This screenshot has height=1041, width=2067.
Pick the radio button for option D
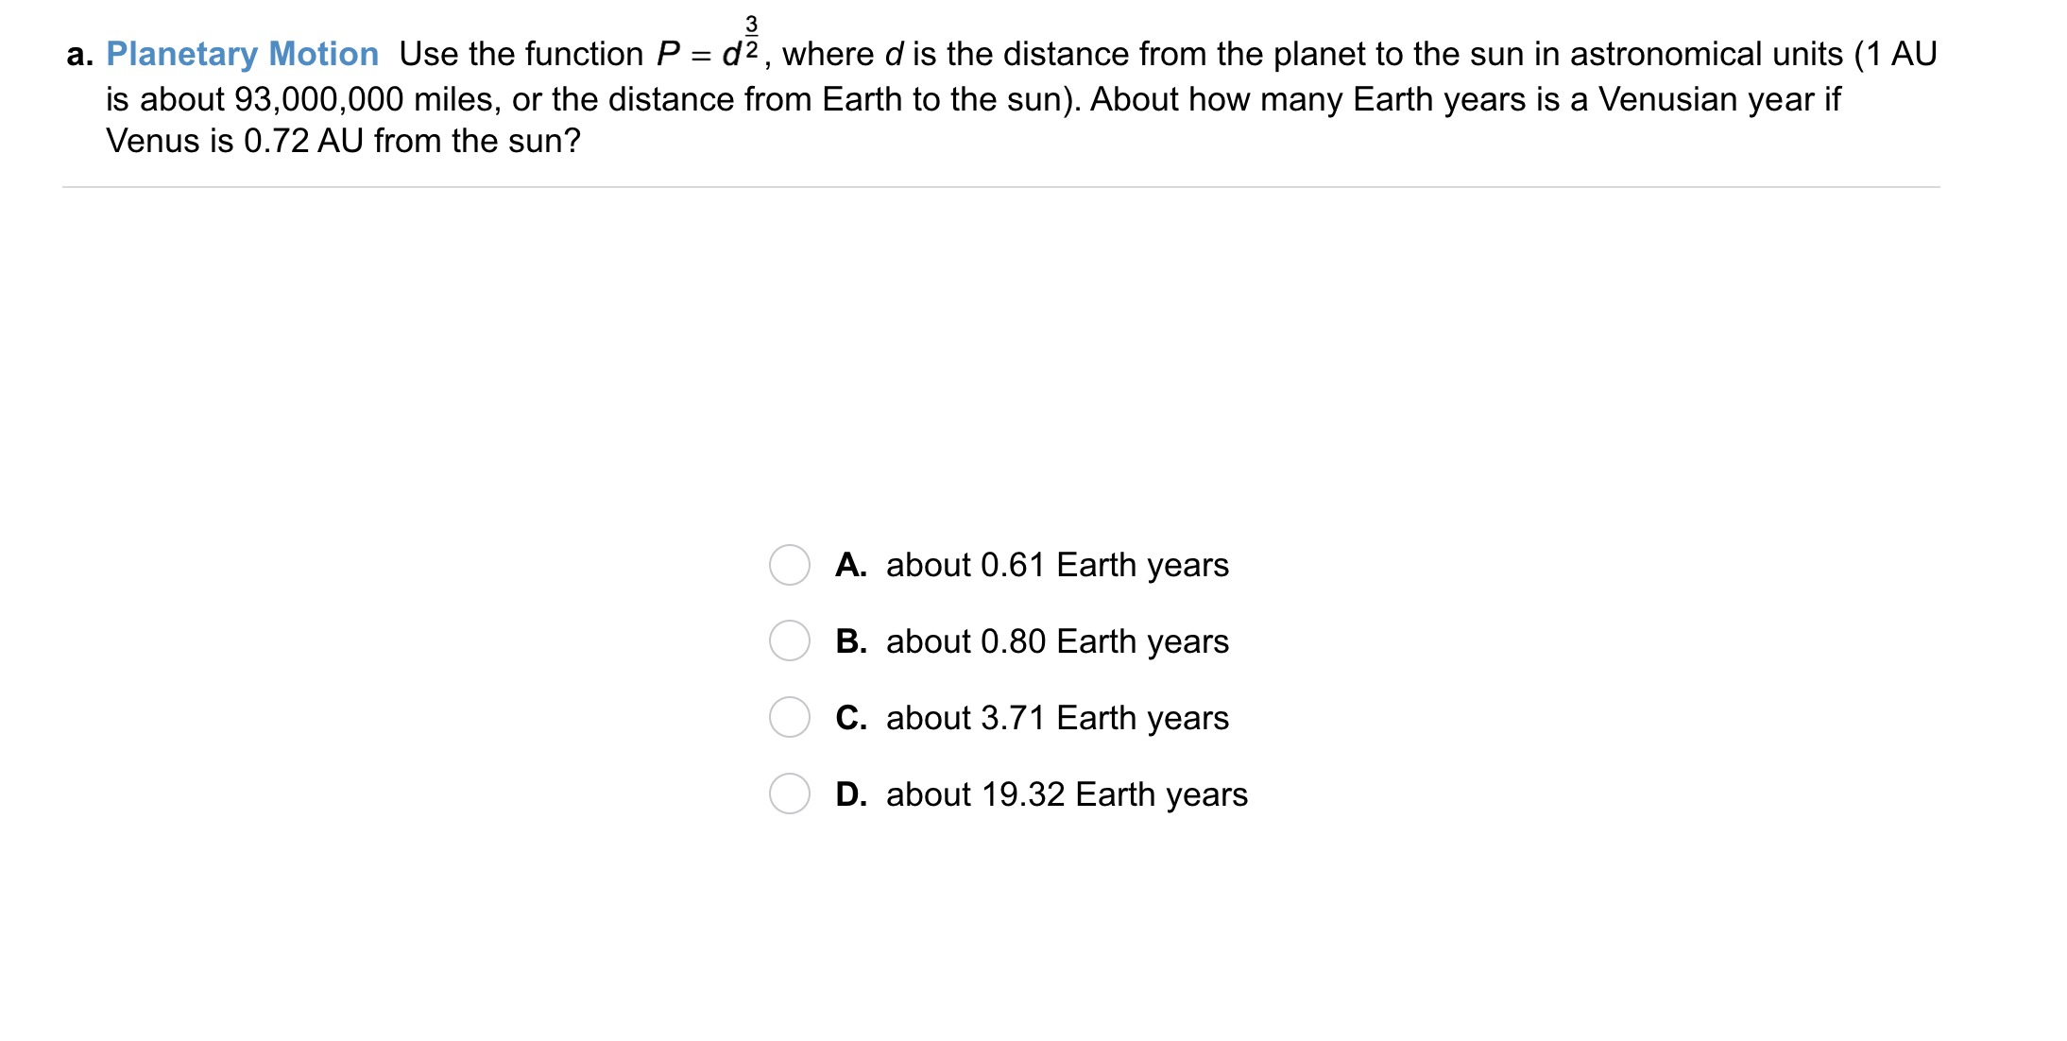click(789, 794)
